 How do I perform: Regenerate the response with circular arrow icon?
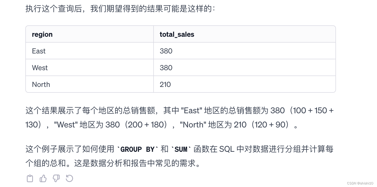click(69, 178)
